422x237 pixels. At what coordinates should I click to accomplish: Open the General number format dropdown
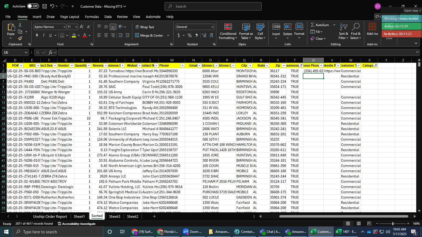pos(212,27)
